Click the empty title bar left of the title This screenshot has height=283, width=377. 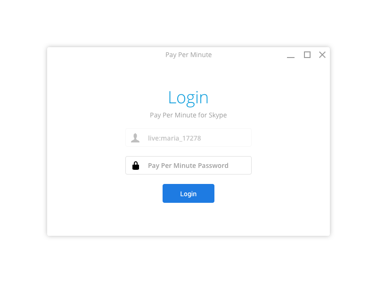tap(106, 55)
